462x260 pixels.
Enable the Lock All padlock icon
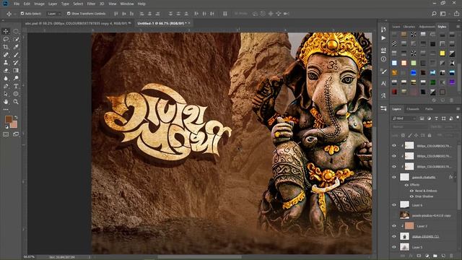click(430, 135)
